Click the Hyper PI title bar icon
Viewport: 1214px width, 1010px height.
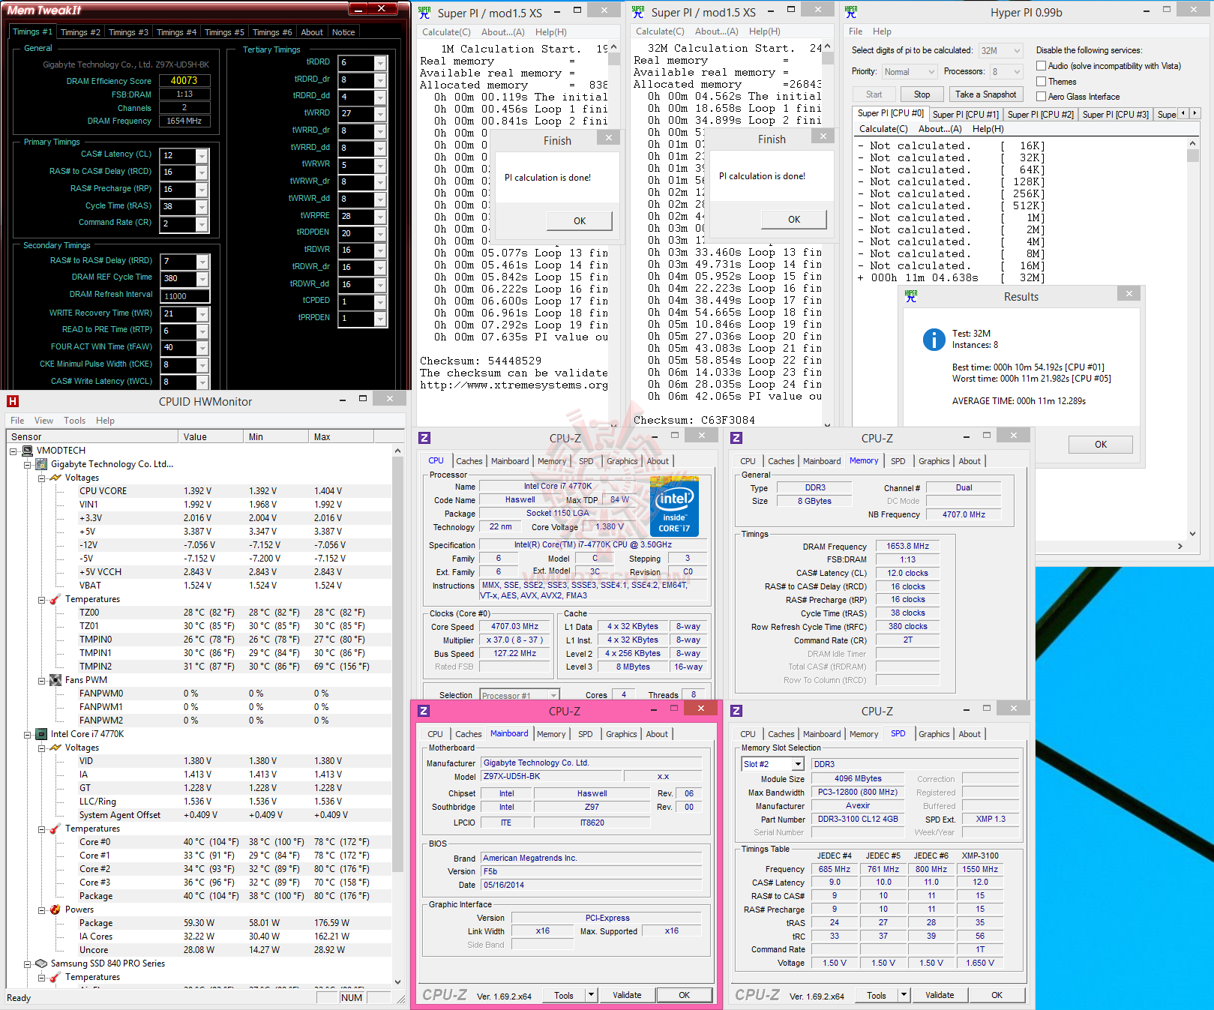[851, 12]
